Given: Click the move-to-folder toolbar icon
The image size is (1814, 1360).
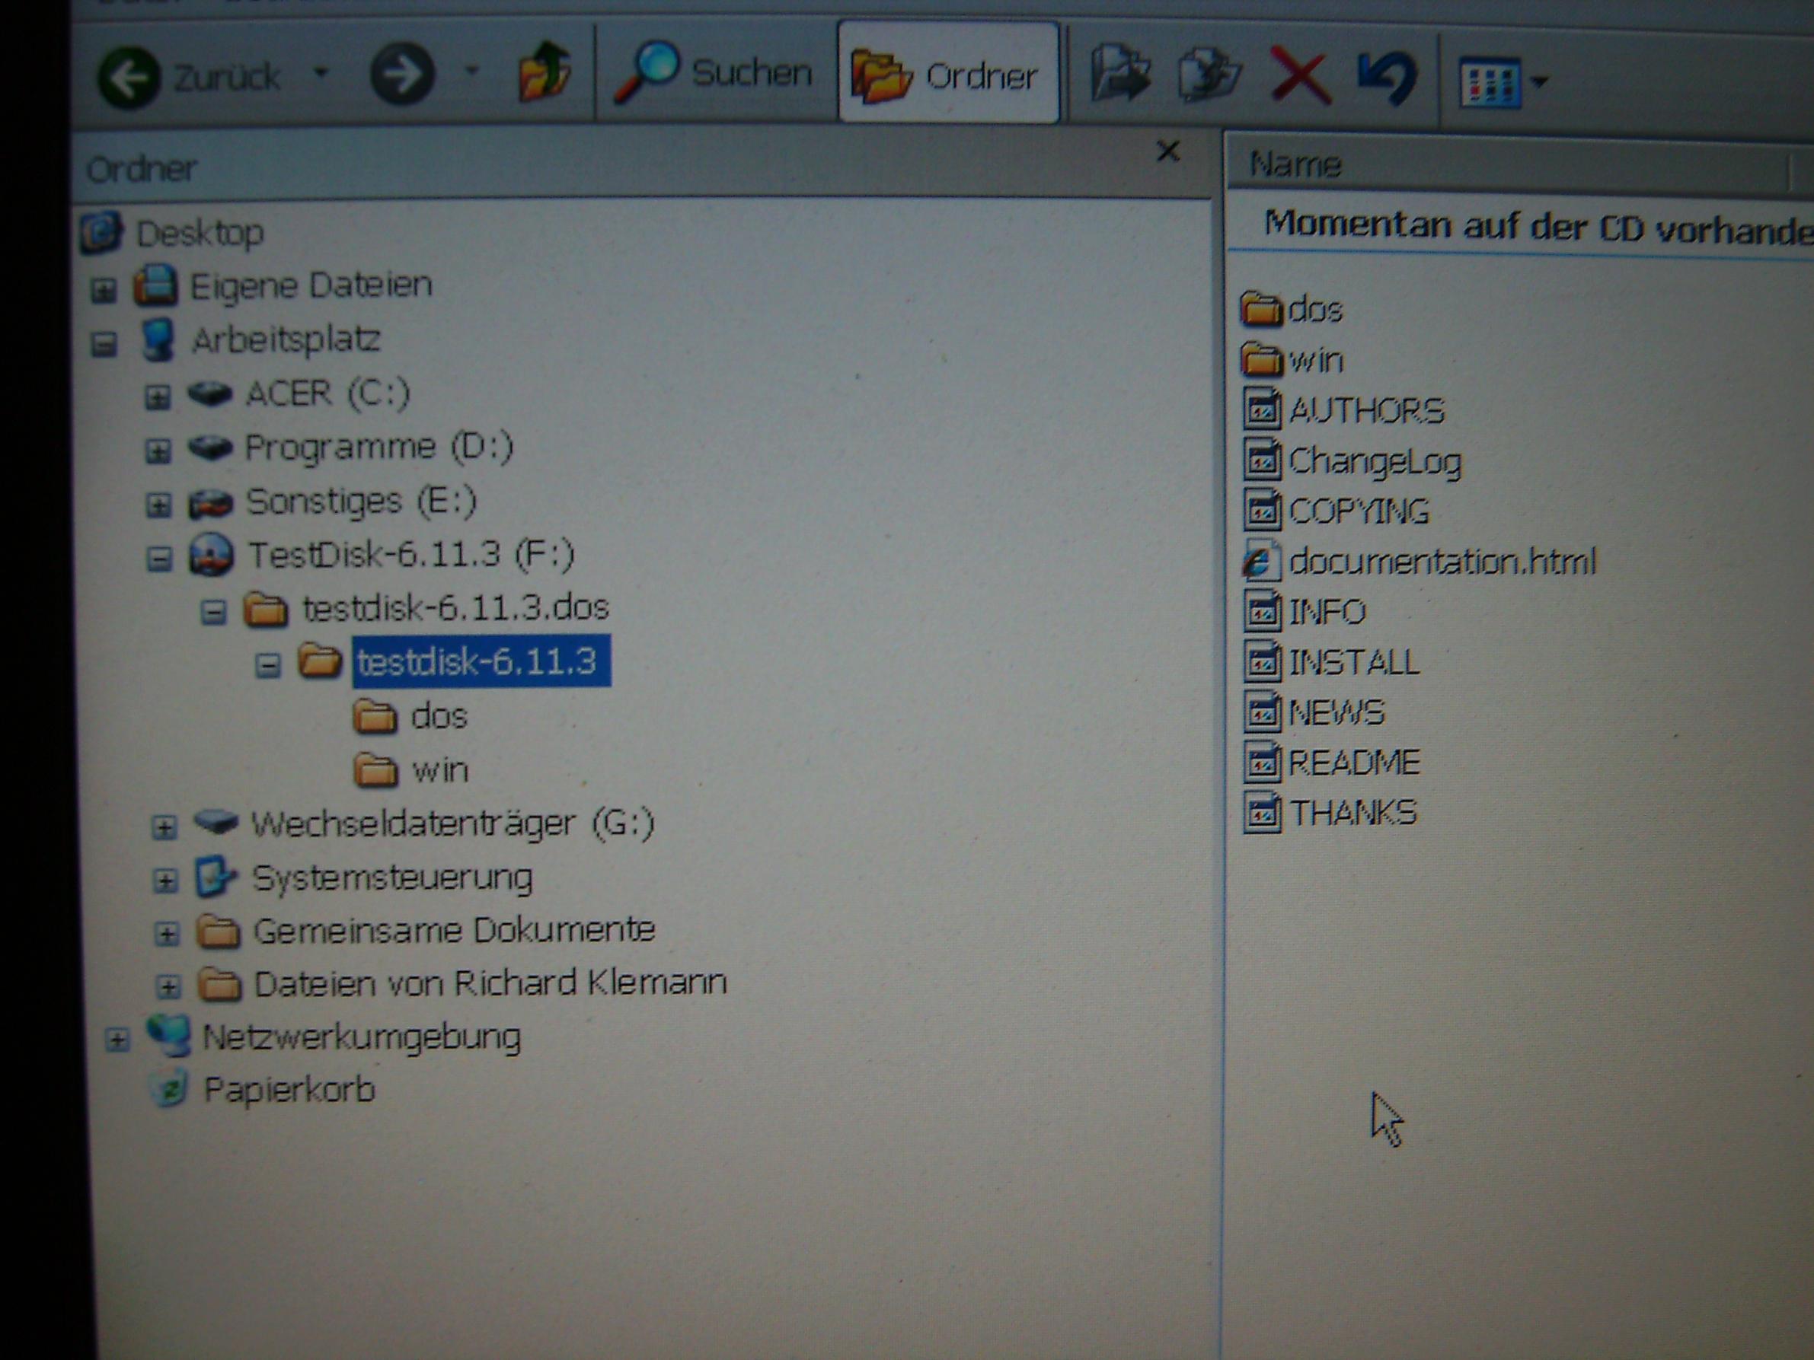Looking at the screenshot, I should (x=1121, y=75).
